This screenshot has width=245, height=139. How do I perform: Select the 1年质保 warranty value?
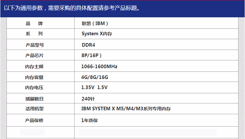[x=89, y=120]
